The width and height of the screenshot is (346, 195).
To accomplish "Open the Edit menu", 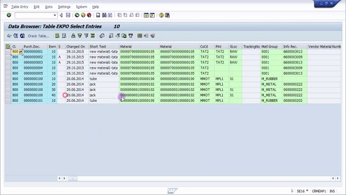I will [36, 7].
